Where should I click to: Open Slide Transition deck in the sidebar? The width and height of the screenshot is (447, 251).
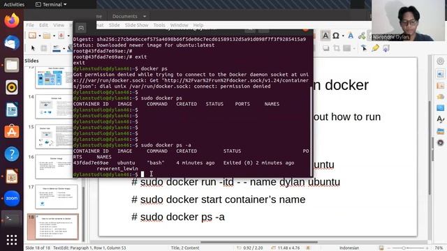(x=440, y=85)
